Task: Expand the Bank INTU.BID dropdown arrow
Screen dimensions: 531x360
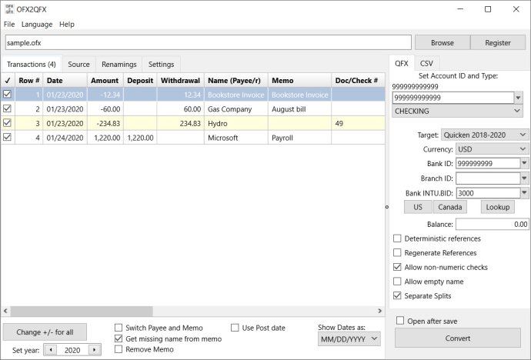Action: pyautogui.click(x=524, y=193)
